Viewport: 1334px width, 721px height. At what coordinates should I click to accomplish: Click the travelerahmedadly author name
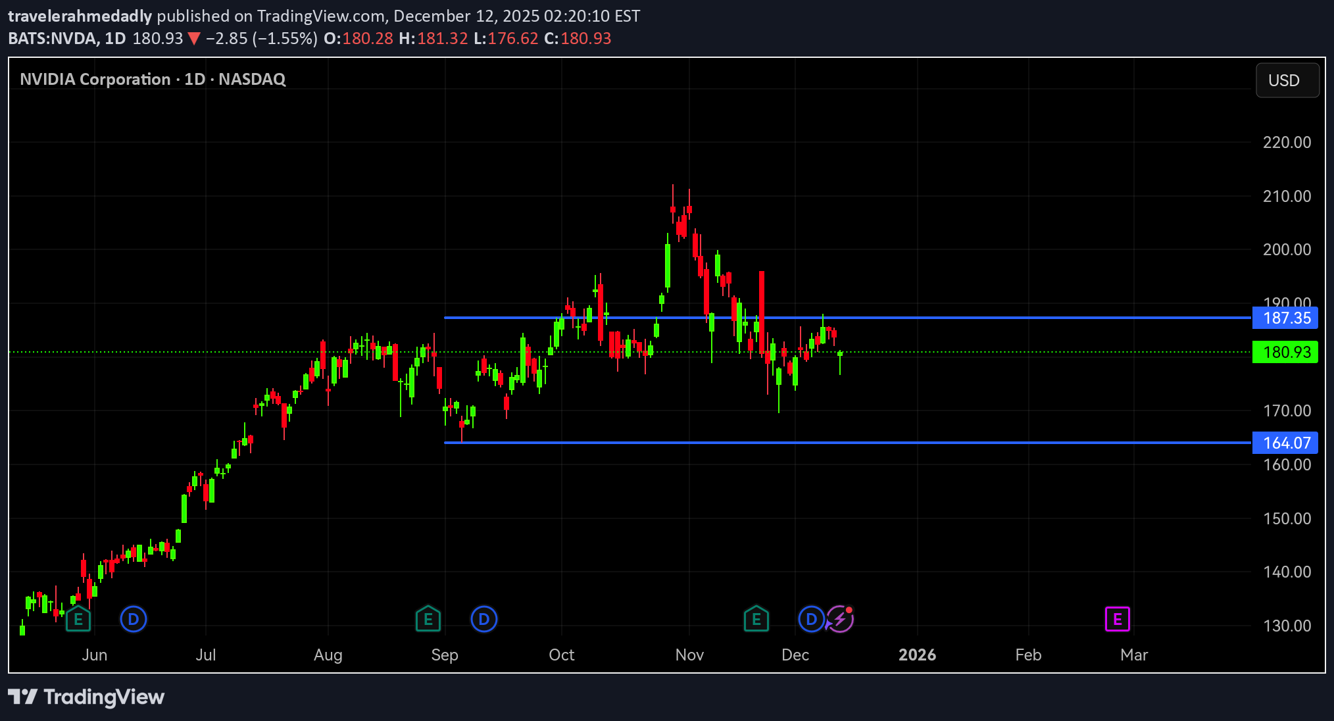coord(80,16)
